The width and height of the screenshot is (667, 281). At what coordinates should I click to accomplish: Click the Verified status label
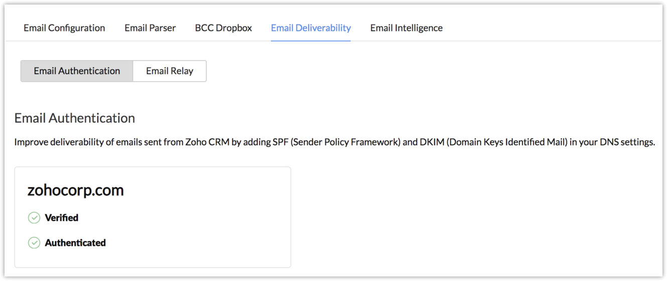(x=61, y=218)
